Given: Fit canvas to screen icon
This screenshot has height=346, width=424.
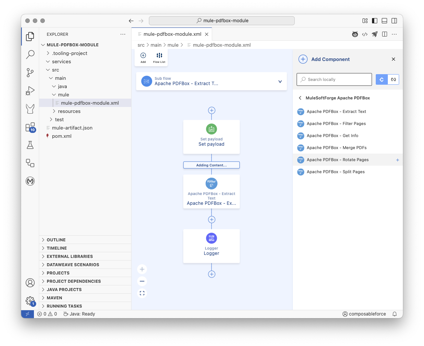Looking at the screenshot, I should (x=142, y=293).
